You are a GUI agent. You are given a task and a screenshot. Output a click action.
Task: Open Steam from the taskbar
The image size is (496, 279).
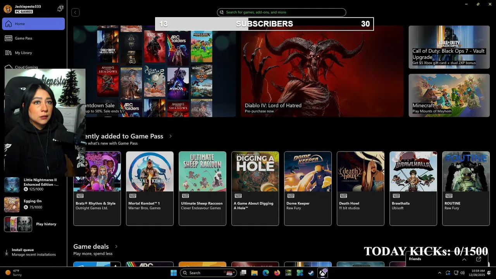click(311, 273)
